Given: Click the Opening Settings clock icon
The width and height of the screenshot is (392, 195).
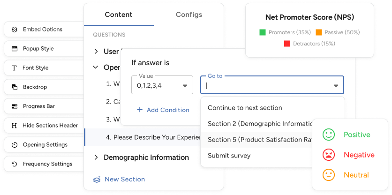Looking at the screenshot, I should click(14, 145).
